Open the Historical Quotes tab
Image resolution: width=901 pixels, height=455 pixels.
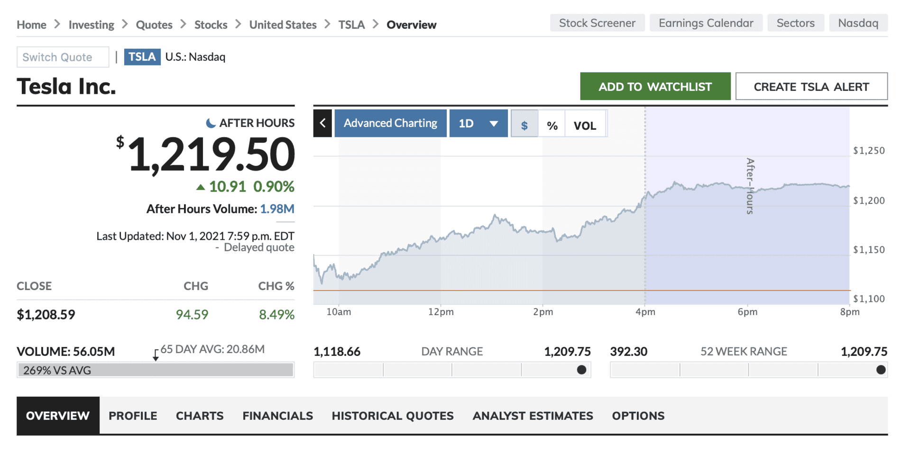(x=392, y=416)
